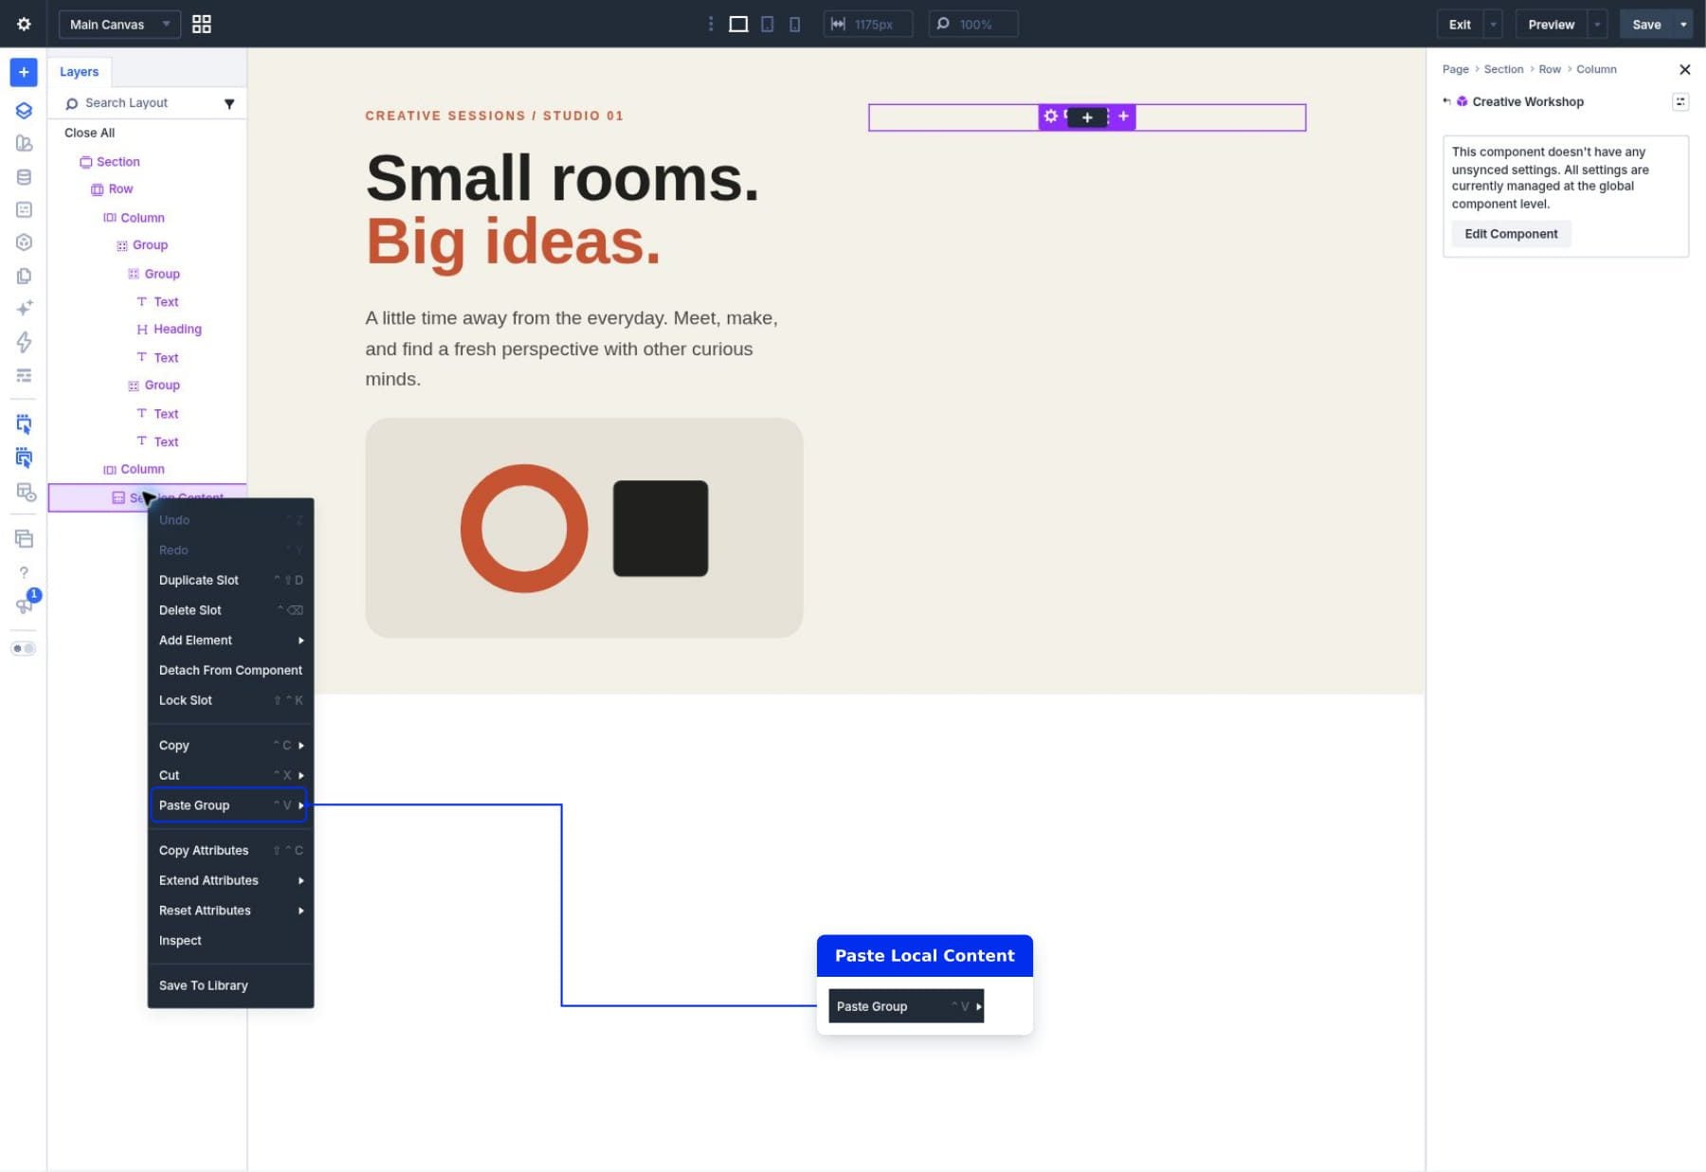Click the filter funnel in Search Layout

(229, 103)
